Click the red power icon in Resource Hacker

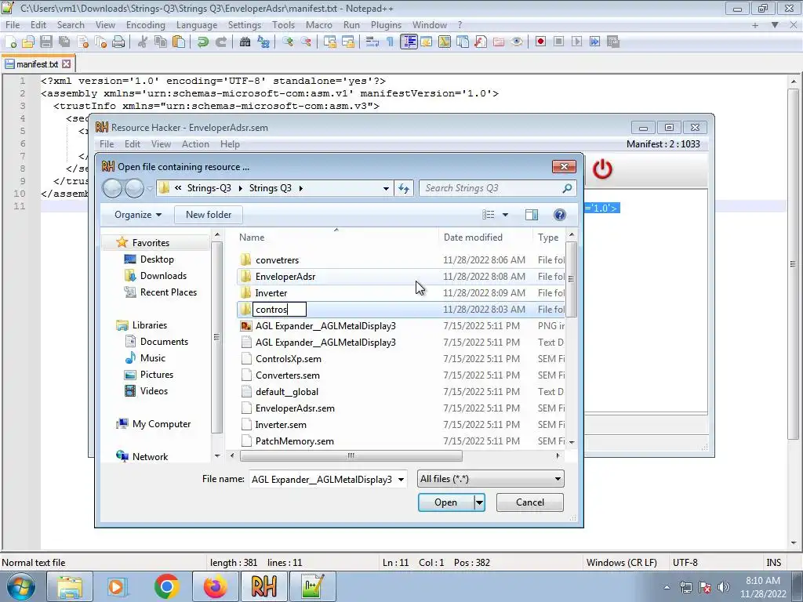[602, 169]
